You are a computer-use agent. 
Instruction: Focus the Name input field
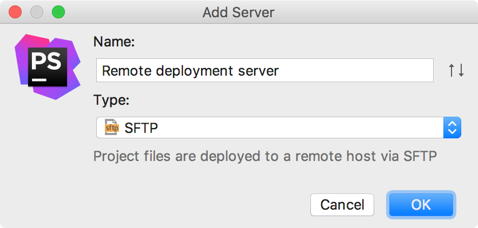264,70
